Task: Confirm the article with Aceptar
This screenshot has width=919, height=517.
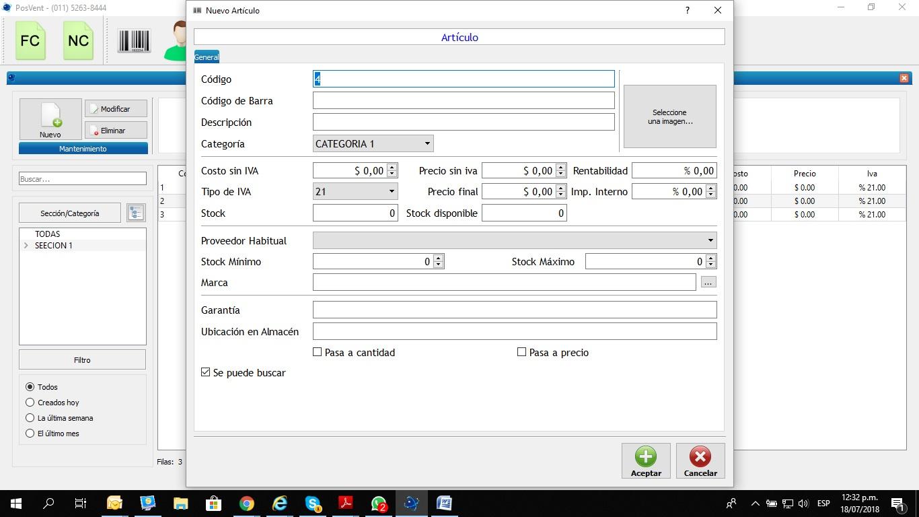Action: click(x=645, y=460)
